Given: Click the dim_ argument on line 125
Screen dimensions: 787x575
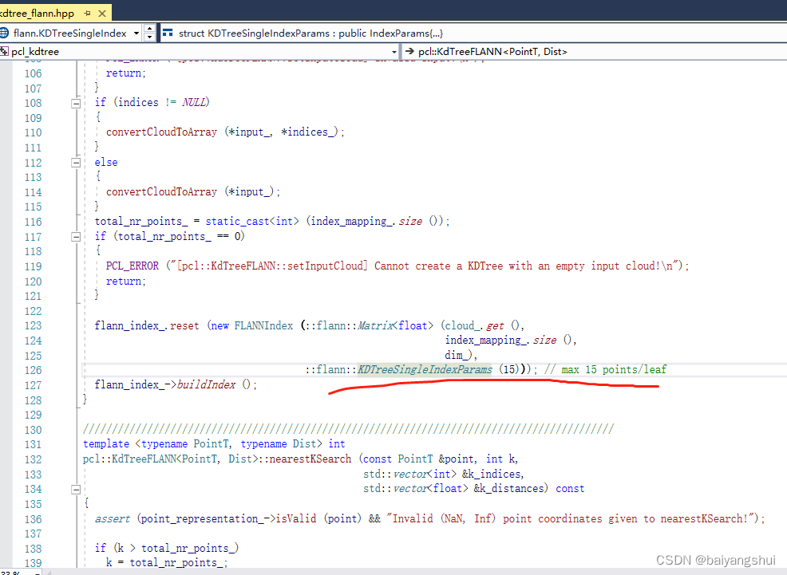Looking at the screenshot, I should [x=457, y=356].
